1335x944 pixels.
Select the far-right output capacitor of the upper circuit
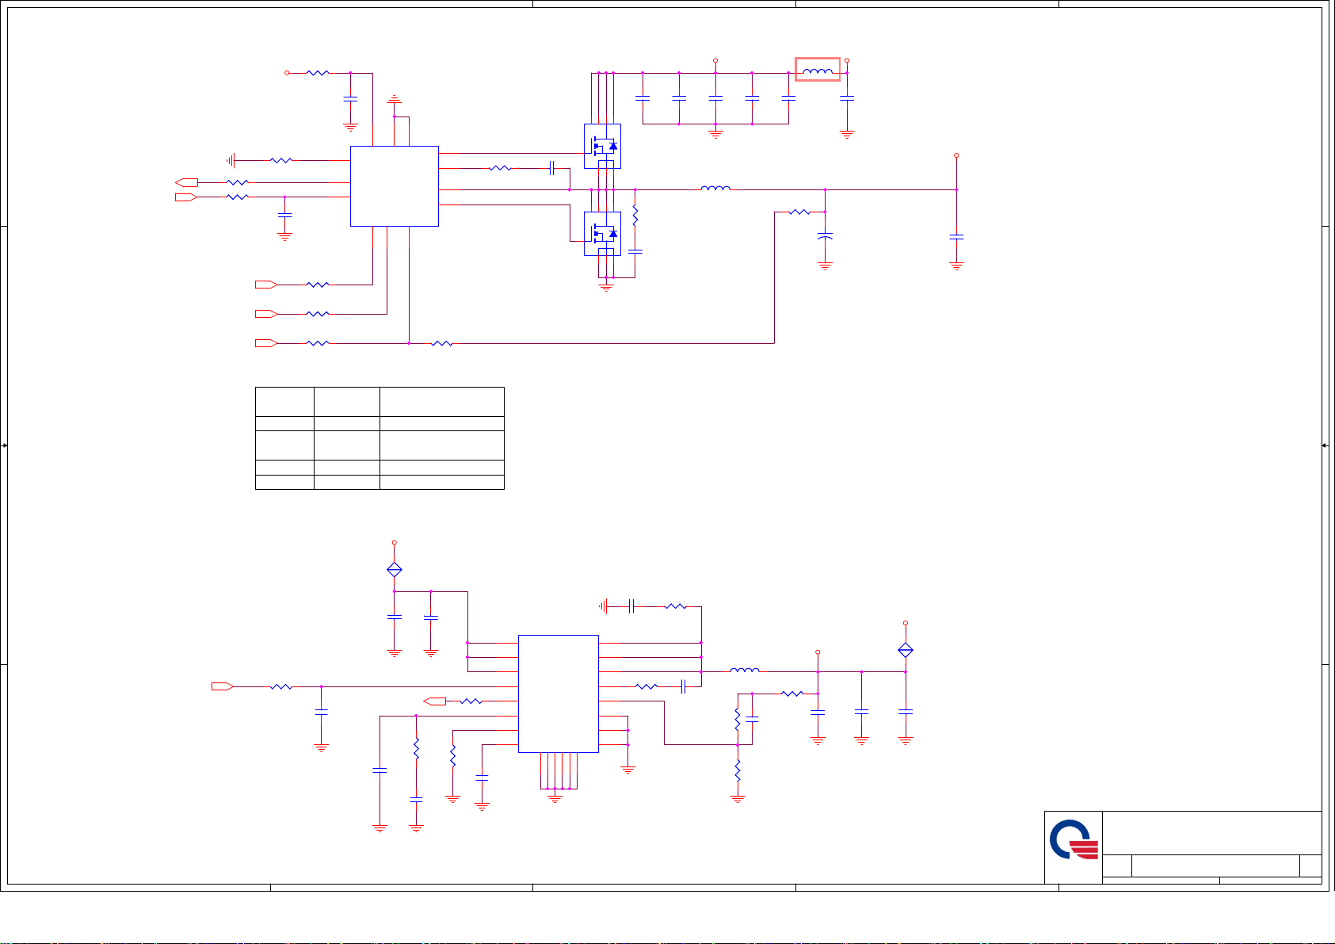coord(956,236)
